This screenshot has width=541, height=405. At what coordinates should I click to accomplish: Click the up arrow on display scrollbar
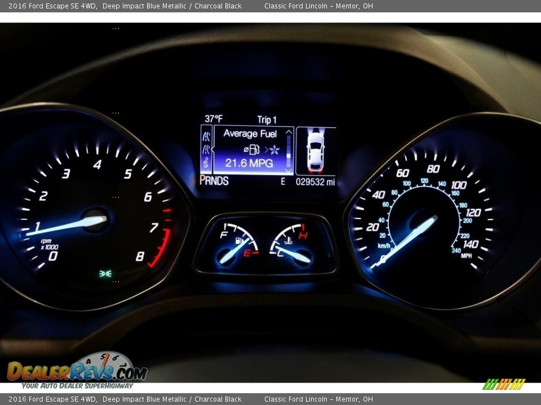coord(289,133)
